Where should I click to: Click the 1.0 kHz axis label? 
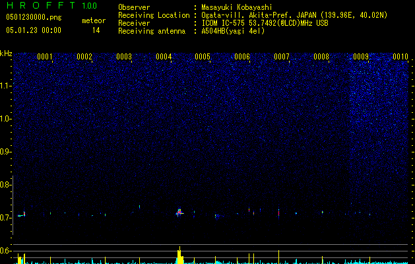tap(6, 119)
